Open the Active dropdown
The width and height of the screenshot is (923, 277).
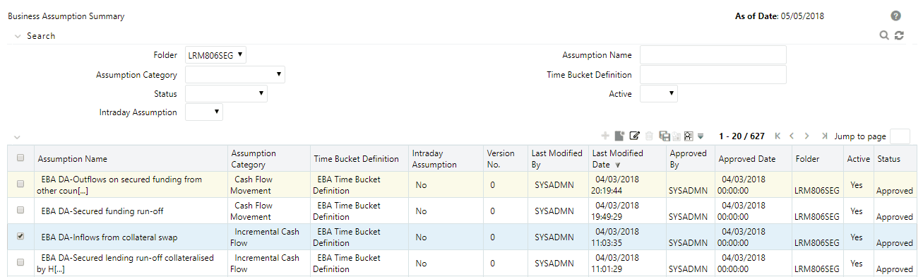(x=658, y=93)
